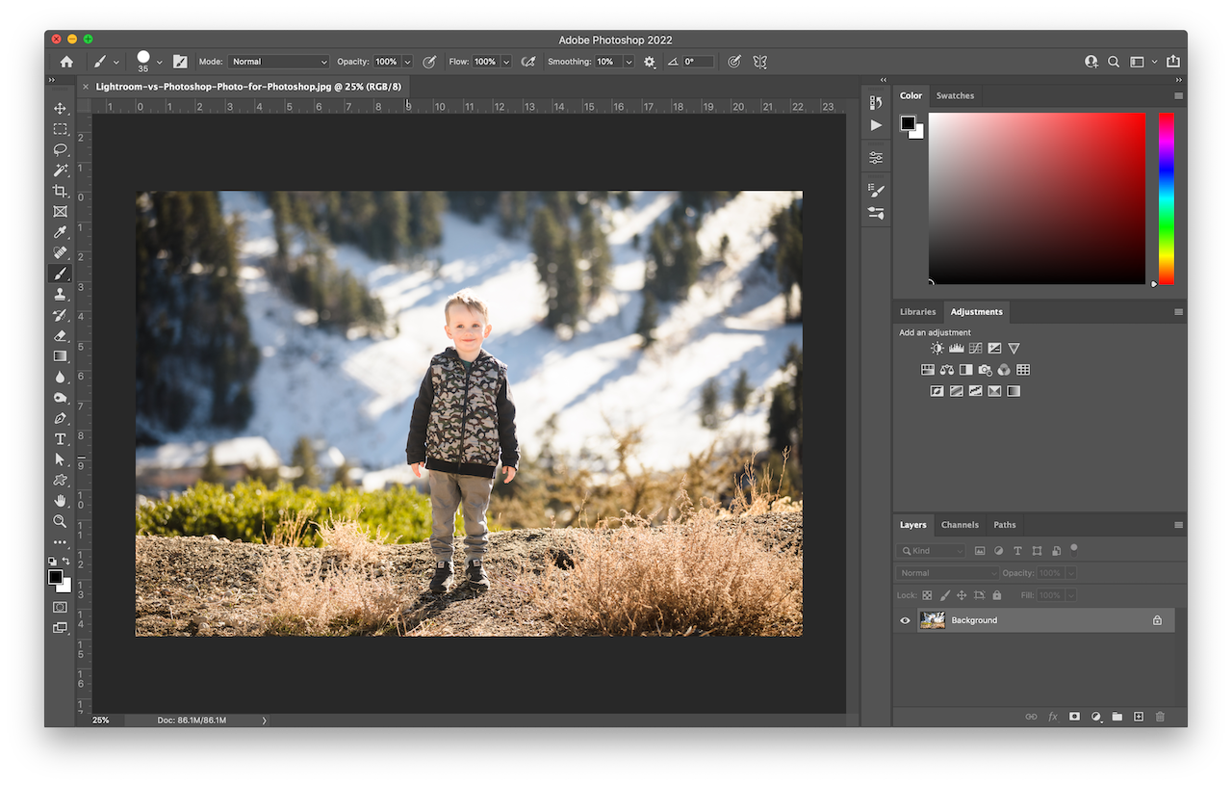Toggle layer filtering switch on or off
The image size is (1232, 786).
click(1074, 549)
